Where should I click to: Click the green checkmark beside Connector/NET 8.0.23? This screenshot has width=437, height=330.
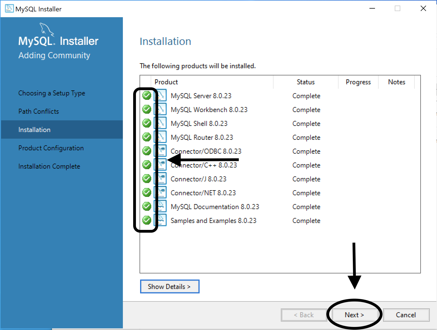tap(147, 192)
